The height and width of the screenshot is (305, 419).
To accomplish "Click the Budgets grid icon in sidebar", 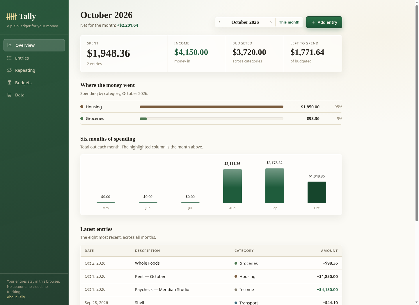I will pyautogui.click(x=9, y=82).
